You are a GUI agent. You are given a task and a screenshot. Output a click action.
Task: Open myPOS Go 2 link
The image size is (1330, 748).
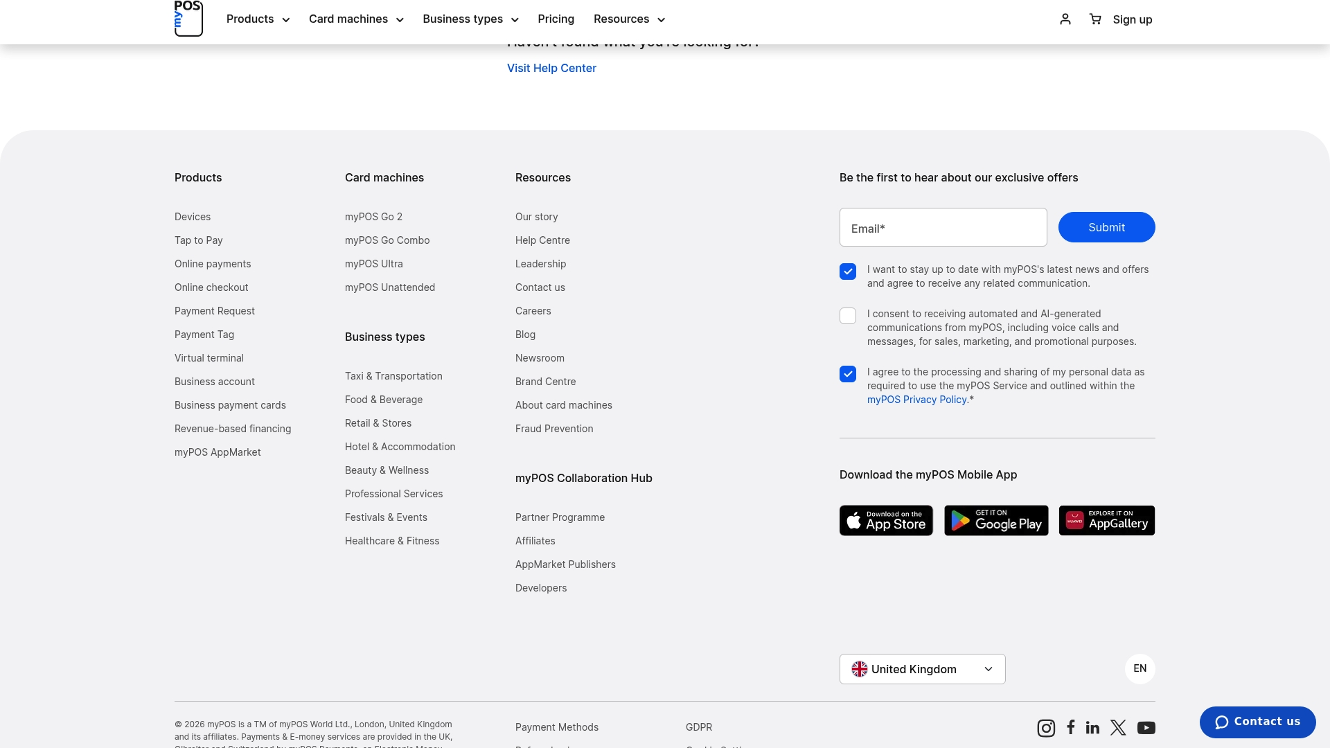(x=373, y=217)
